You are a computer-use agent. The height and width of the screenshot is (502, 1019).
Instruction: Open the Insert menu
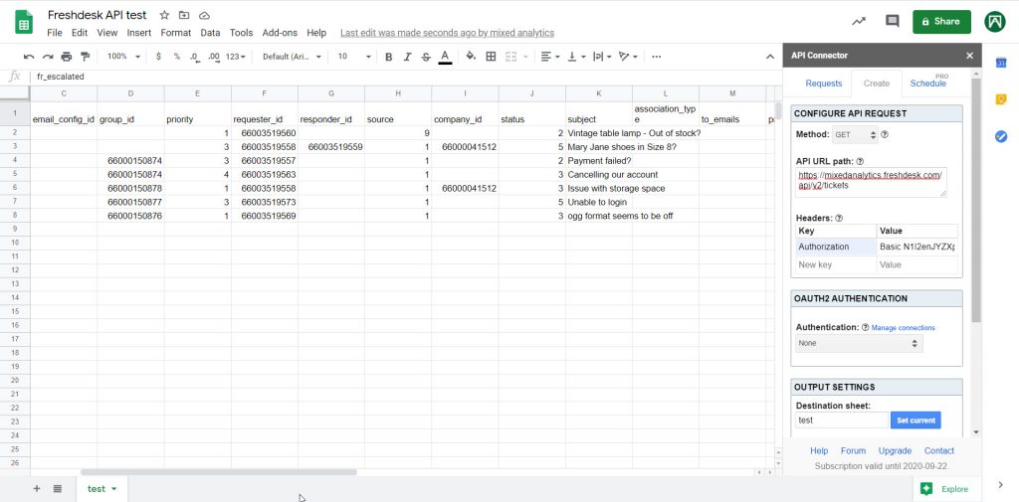click(x=139, y=33)
